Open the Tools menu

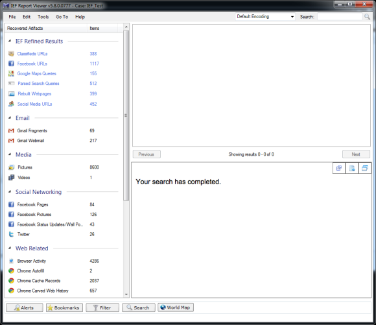click(43, 17)
